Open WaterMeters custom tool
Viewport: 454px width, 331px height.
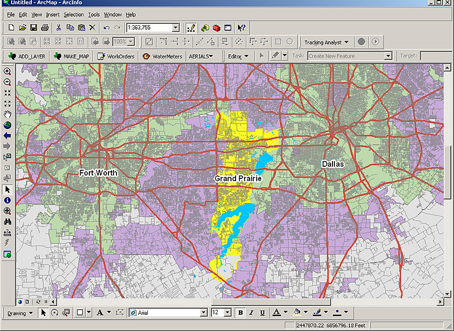162,56
